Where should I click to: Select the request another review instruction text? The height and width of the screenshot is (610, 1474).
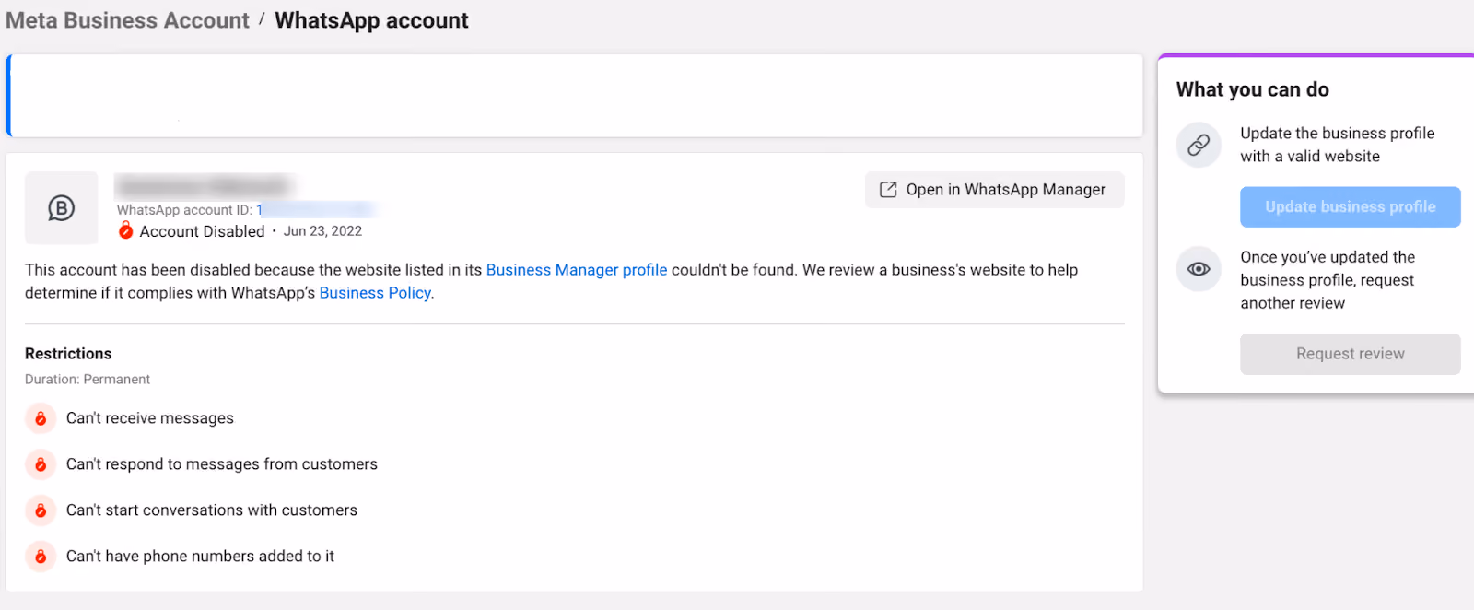click(x=1328, y=280)
